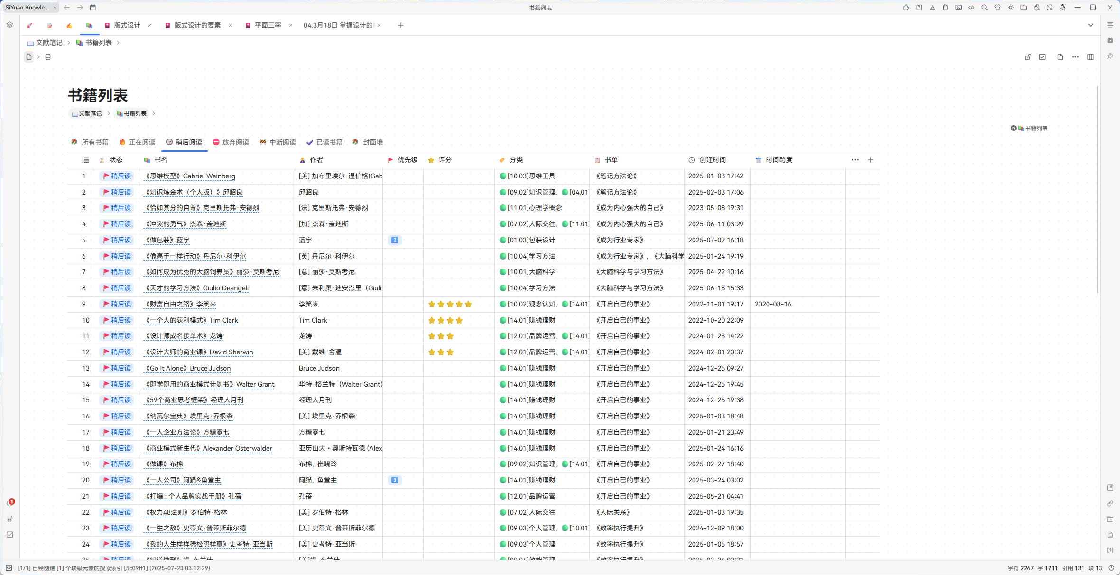This screenshot has height=575, width=1120.
Task: Click the 优先级 2 badge for 《做包装》
Action: [394, 240]
